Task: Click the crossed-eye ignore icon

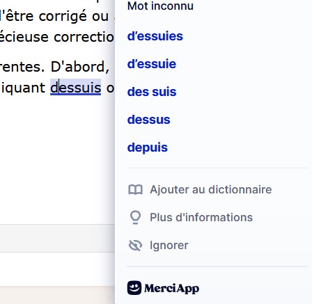Action: point(135,246)
